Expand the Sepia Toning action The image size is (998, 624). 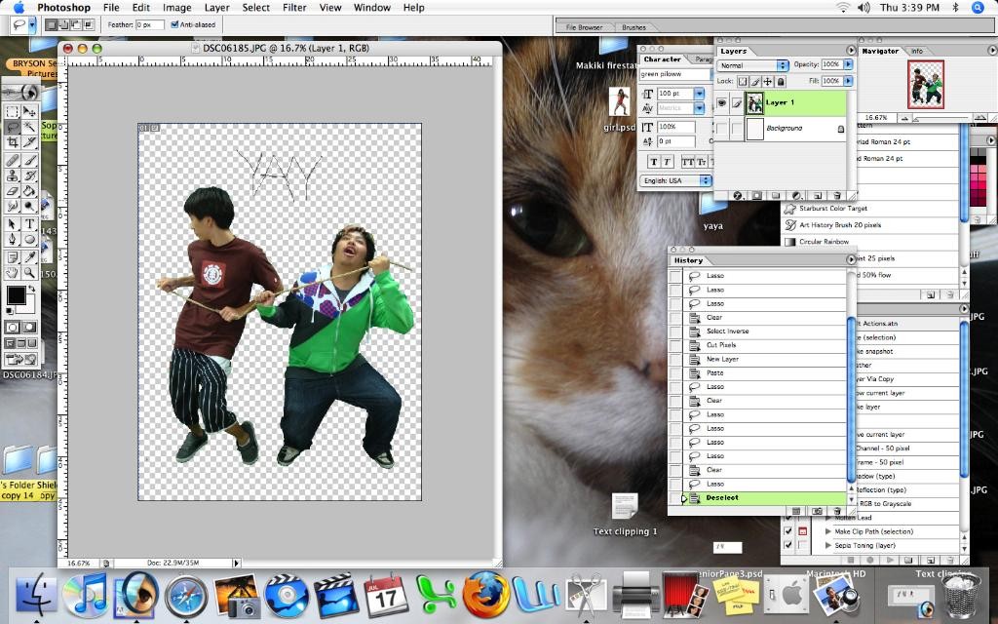coord(828,545)
